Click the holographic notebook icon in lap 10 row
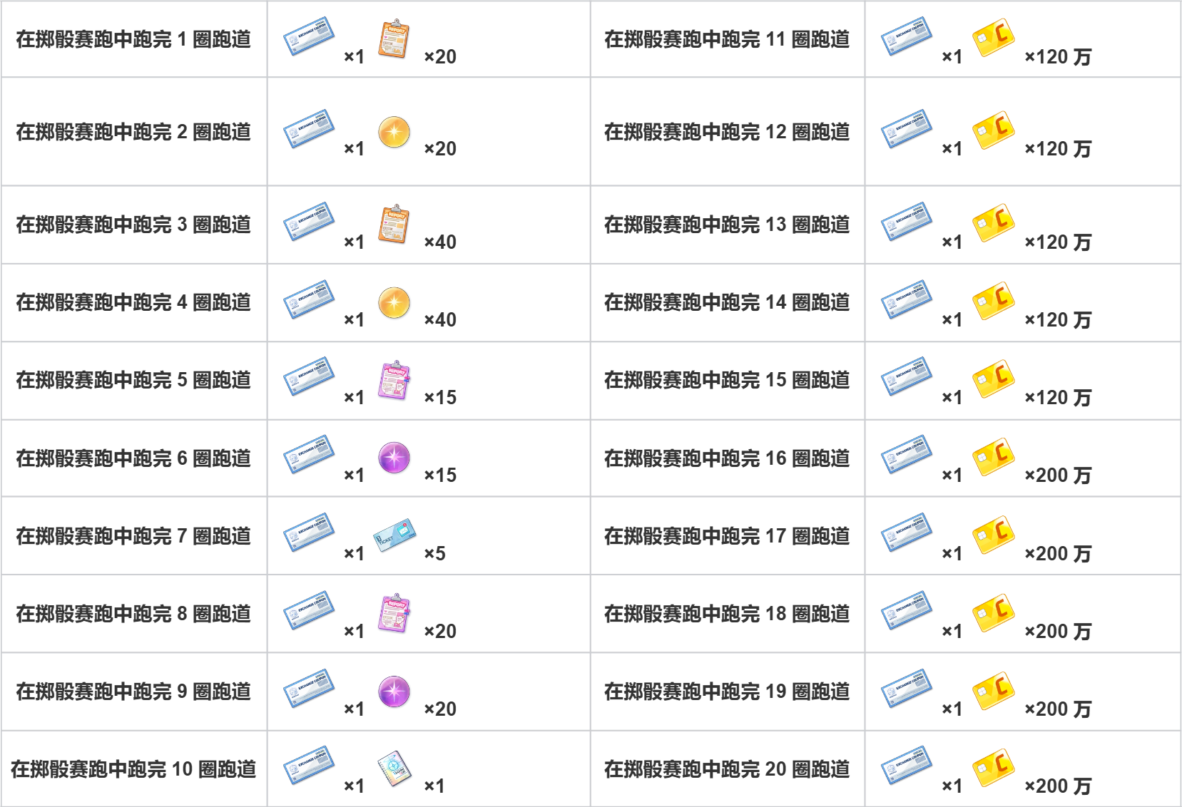 [x=394, y=769]
